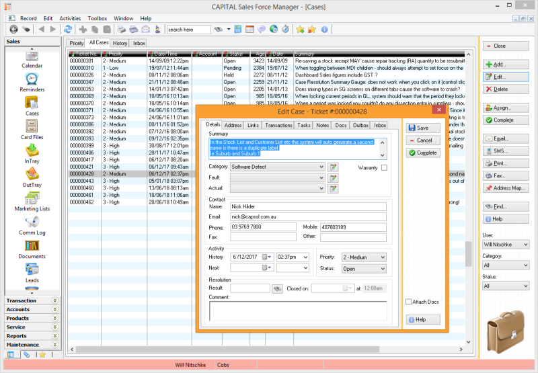
Task: Click the stopwatch timer toolbar icon
Action: click(285, 30)
